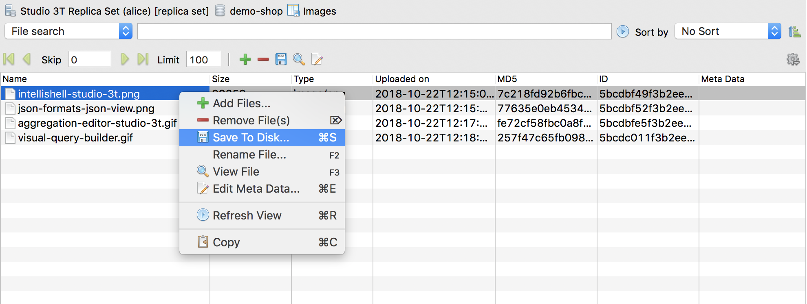Click Refresh View in the context menu
The width and height of the screenshot is (807, 304).
(247, 215)
